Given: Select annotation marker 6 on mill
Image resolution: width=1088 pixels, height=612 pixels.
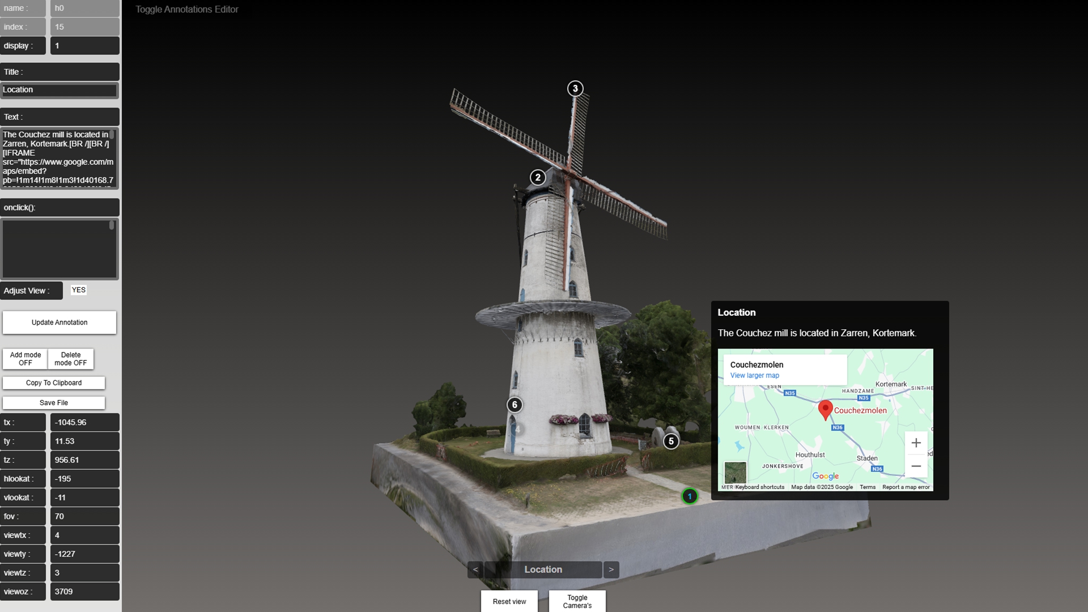Looking at the screenshot, I should pos(515,405).
